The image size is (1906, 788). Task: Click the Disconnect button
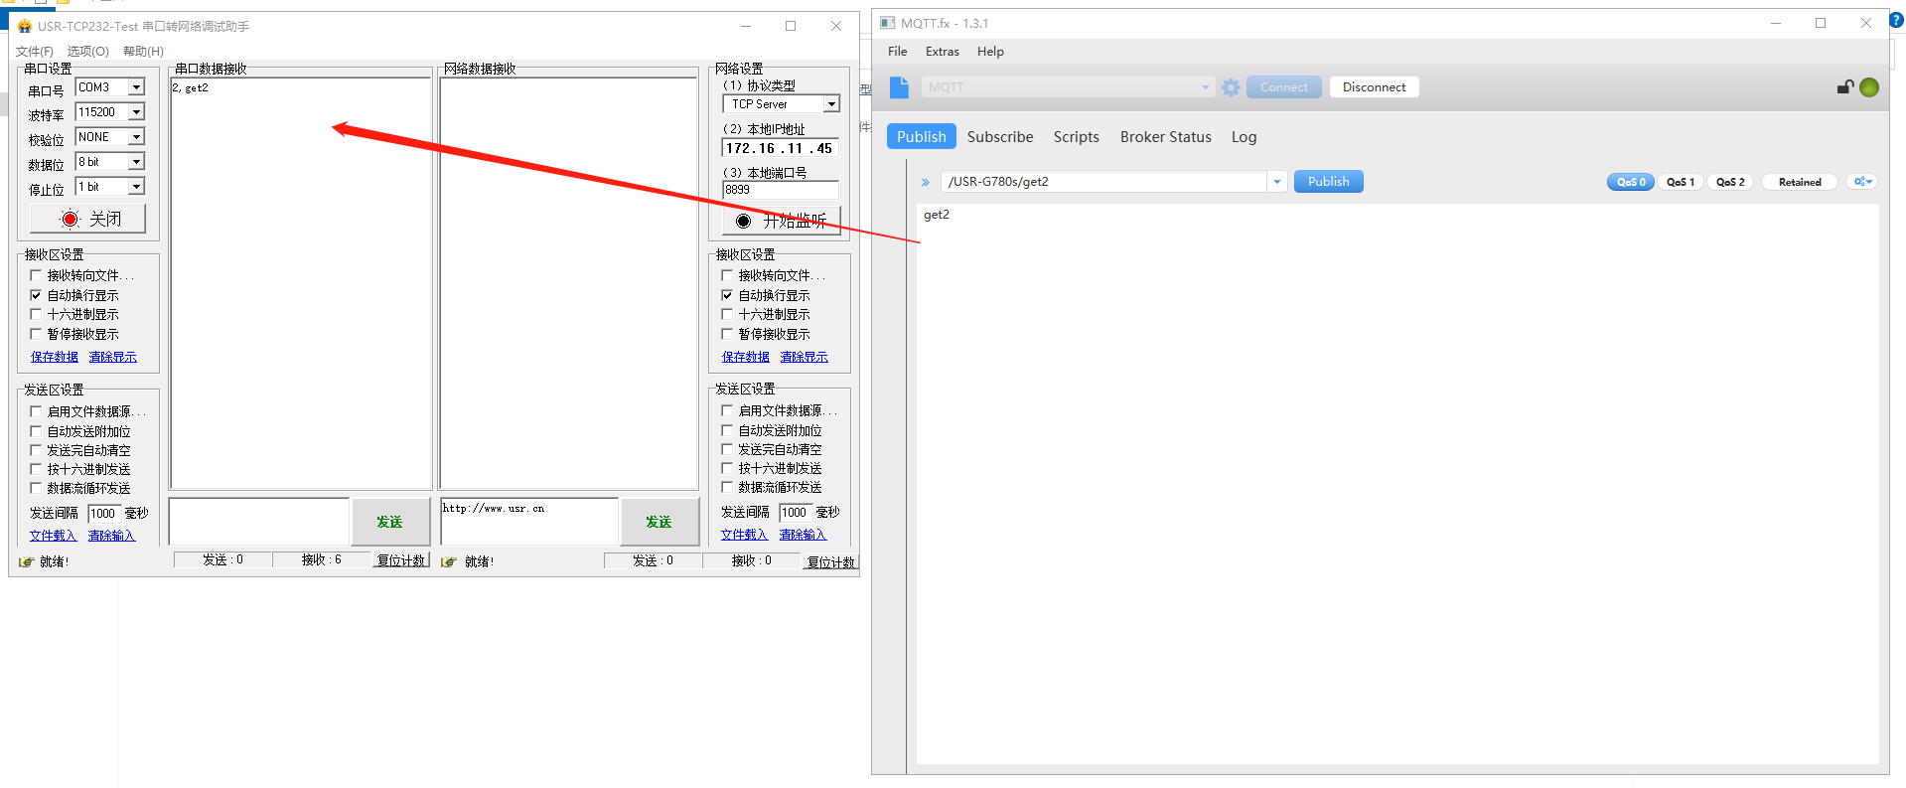click(x=1374, y=87)
